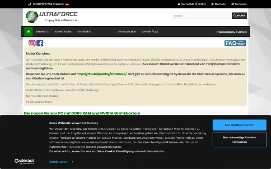Image resolution: width=271 pixels, height=169 pixels.
Task: Follow the 25n.de link in notice
Action: (155, 59)
